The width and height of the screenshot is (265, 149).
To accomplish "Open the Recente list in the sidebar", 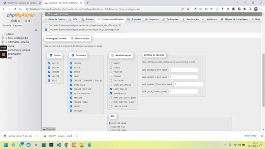I will [7, 26].
